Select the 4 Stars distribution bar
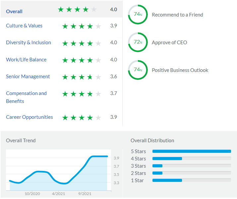 pos(192,158)
